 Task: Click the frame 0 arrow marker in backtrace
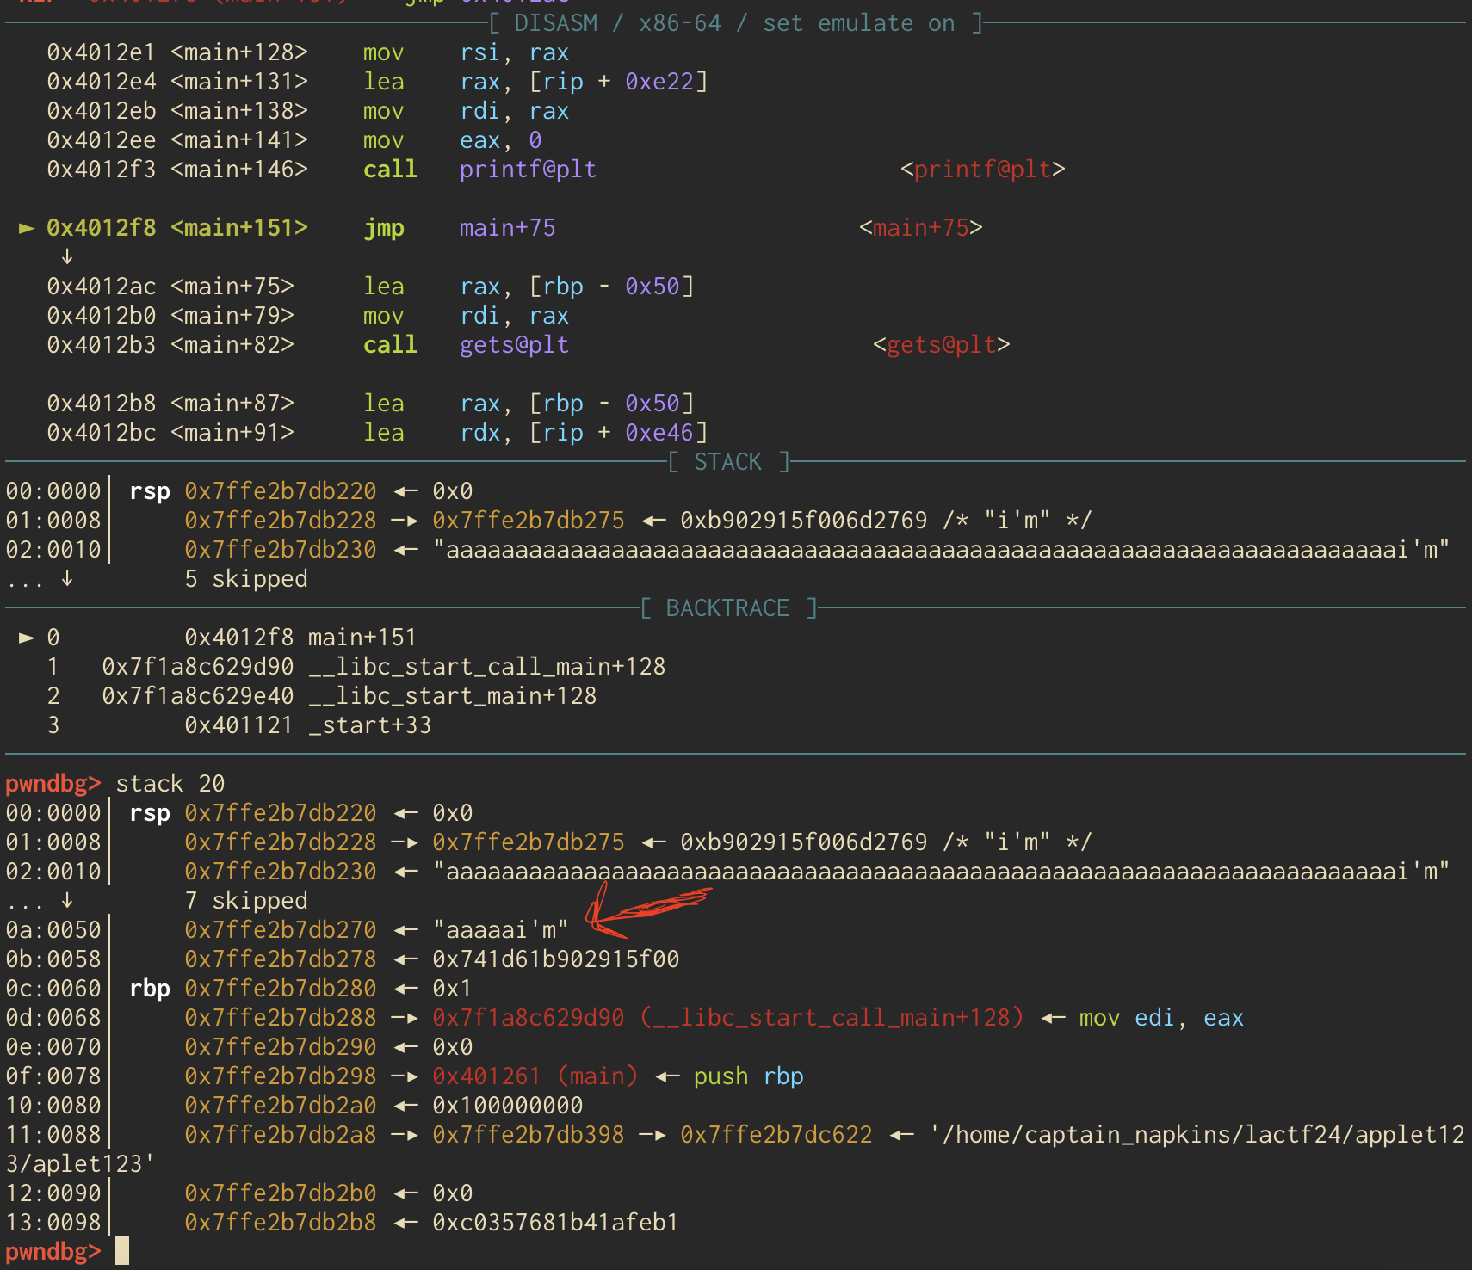(27, 638)
